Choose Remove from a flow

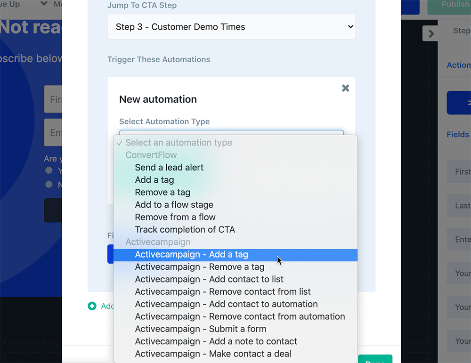point(235,217)
